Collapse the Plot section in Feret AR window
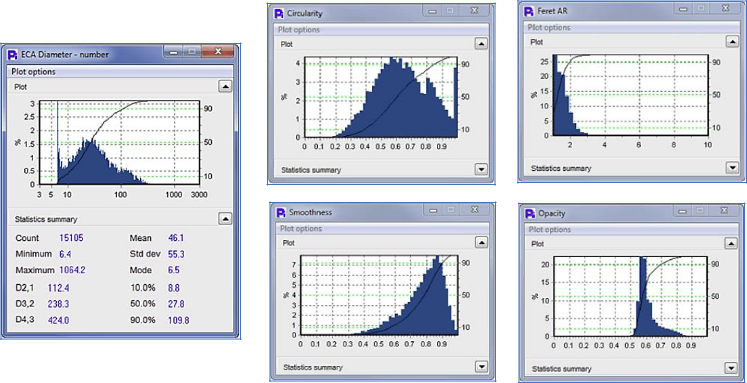The width and height of the screenshot is (747, 383). (x=732, y=42)
